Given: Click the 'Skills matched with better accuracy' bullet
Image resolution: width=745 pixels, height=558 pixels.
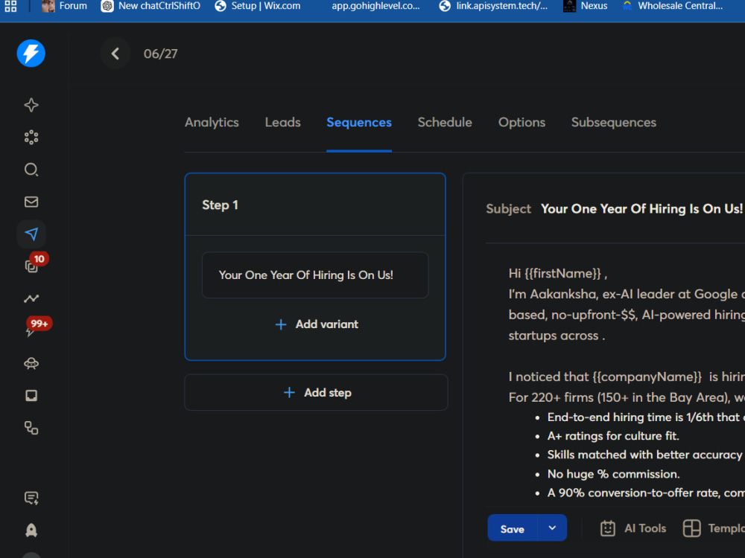Looking at the screenshot, I should pos(646,455).
